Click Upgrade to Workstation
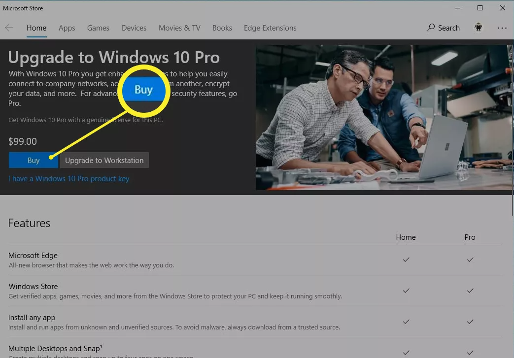 tap(104, 160)
